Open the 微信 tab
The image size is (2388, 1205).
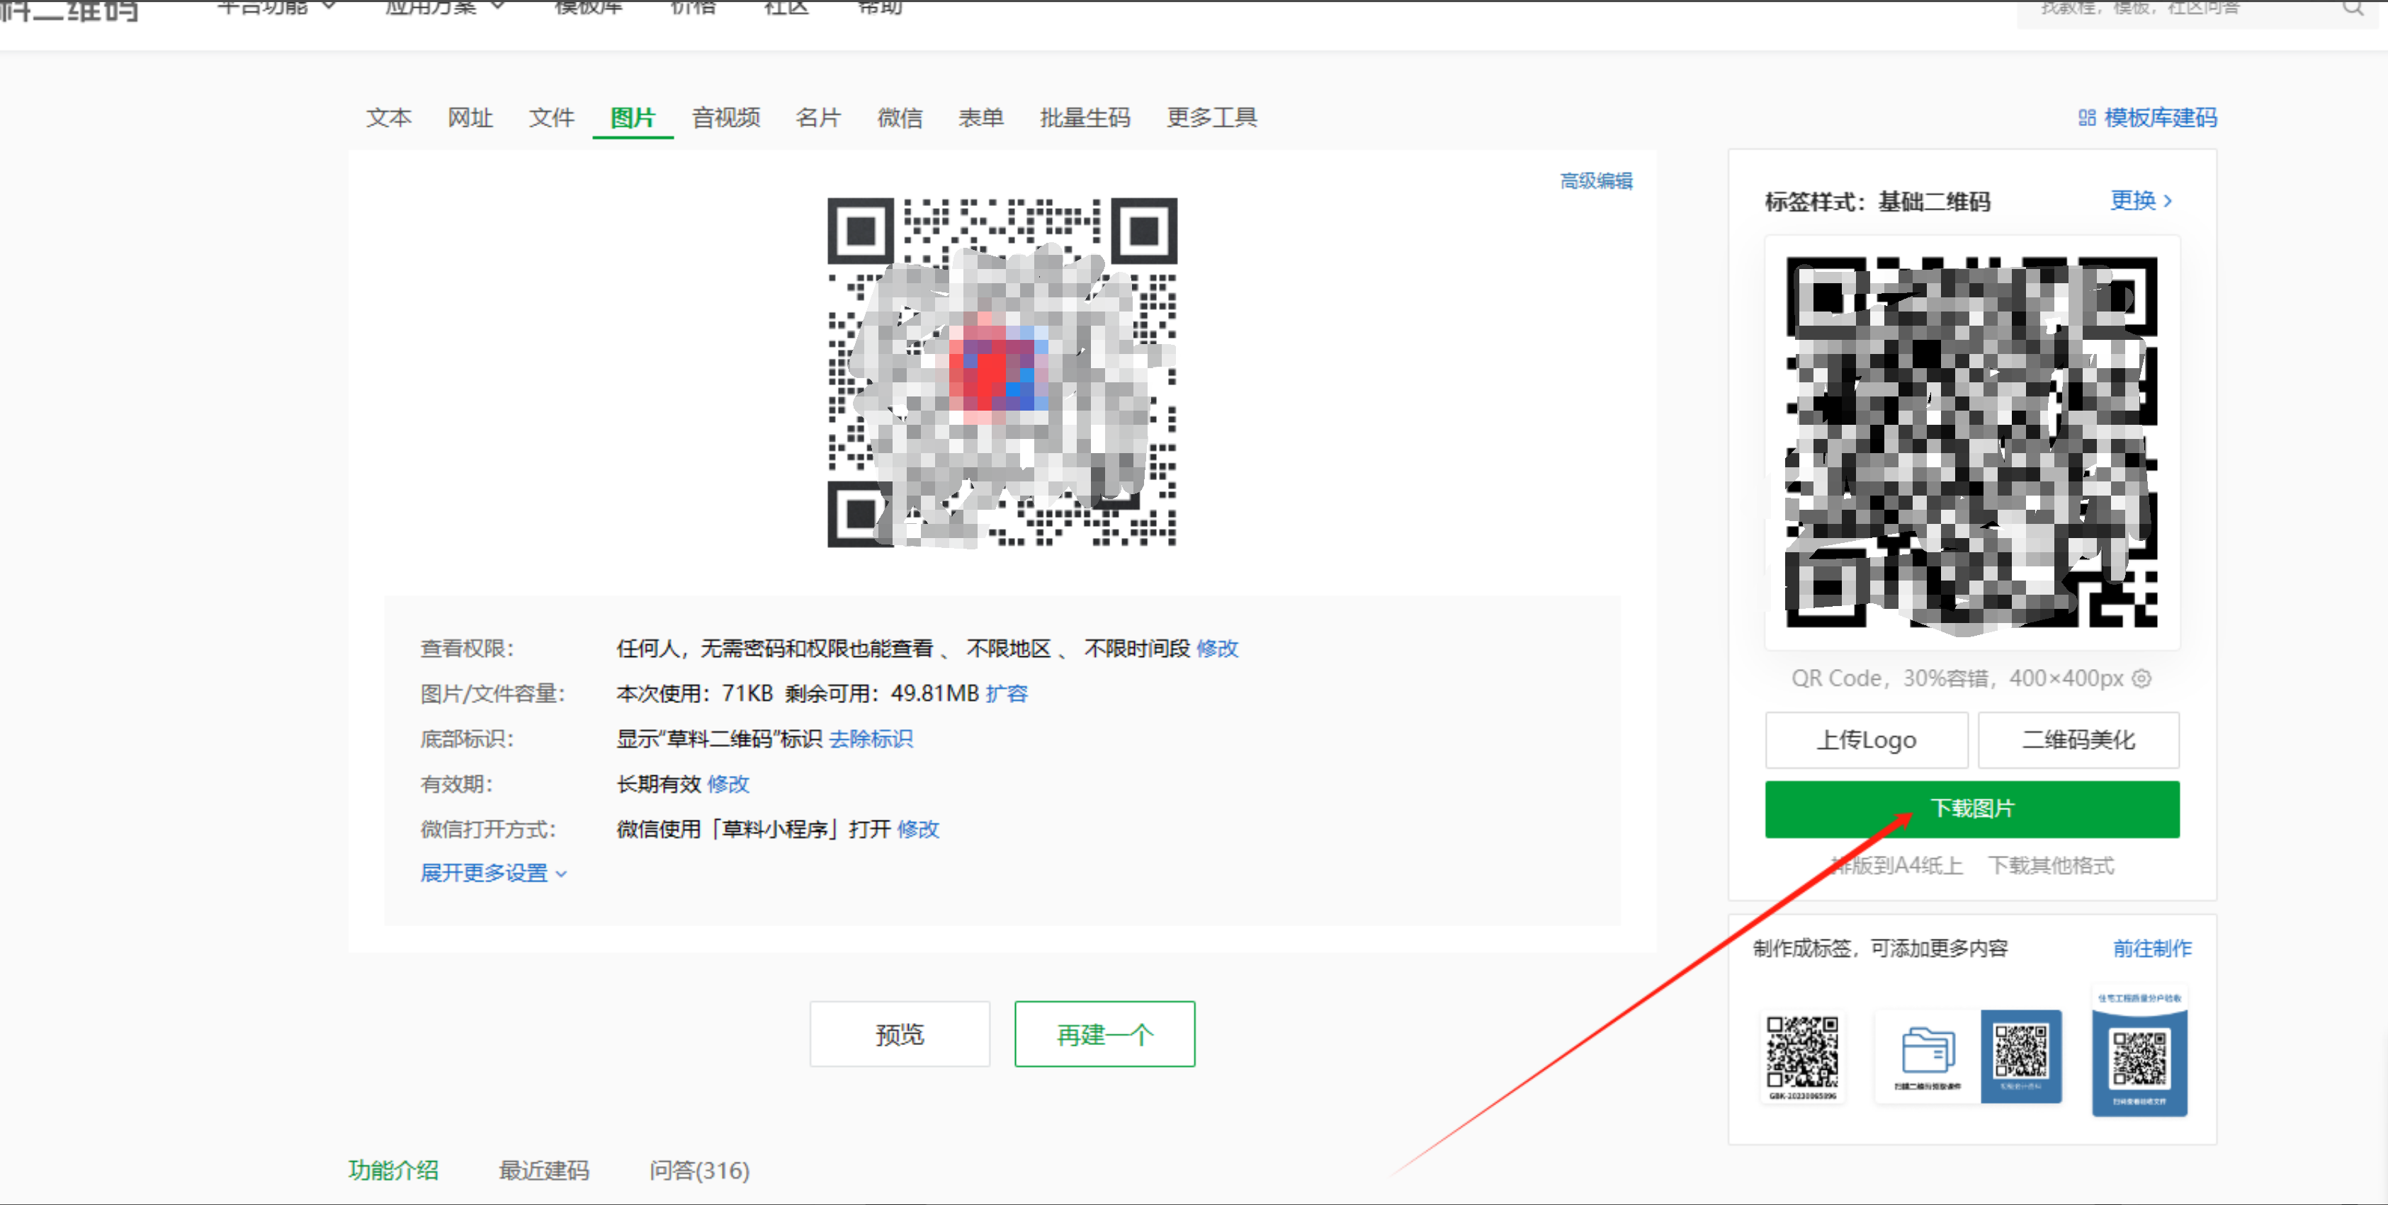click(x=900, y=118)
